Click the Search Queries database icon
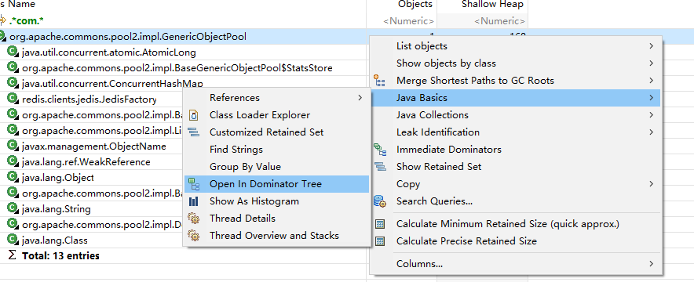This screenshot has width=694, height=282. (379, 201)
